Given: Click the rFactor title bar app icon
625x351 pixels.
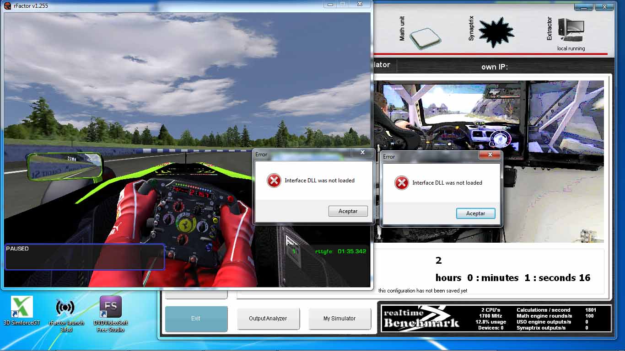Looking at the screenshot, I should click(x=7, y=6).
